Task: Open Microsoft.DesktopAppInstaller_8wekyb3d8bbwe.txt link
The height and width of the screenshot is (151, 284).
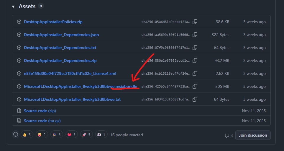Action: point(72,99)
